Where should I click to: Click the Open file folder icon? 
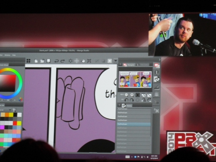[42, 61]
